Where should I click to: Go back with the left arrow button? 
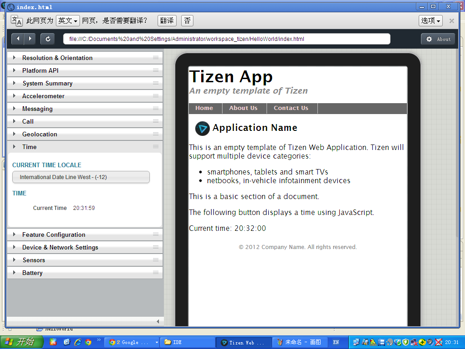[18, 39]
